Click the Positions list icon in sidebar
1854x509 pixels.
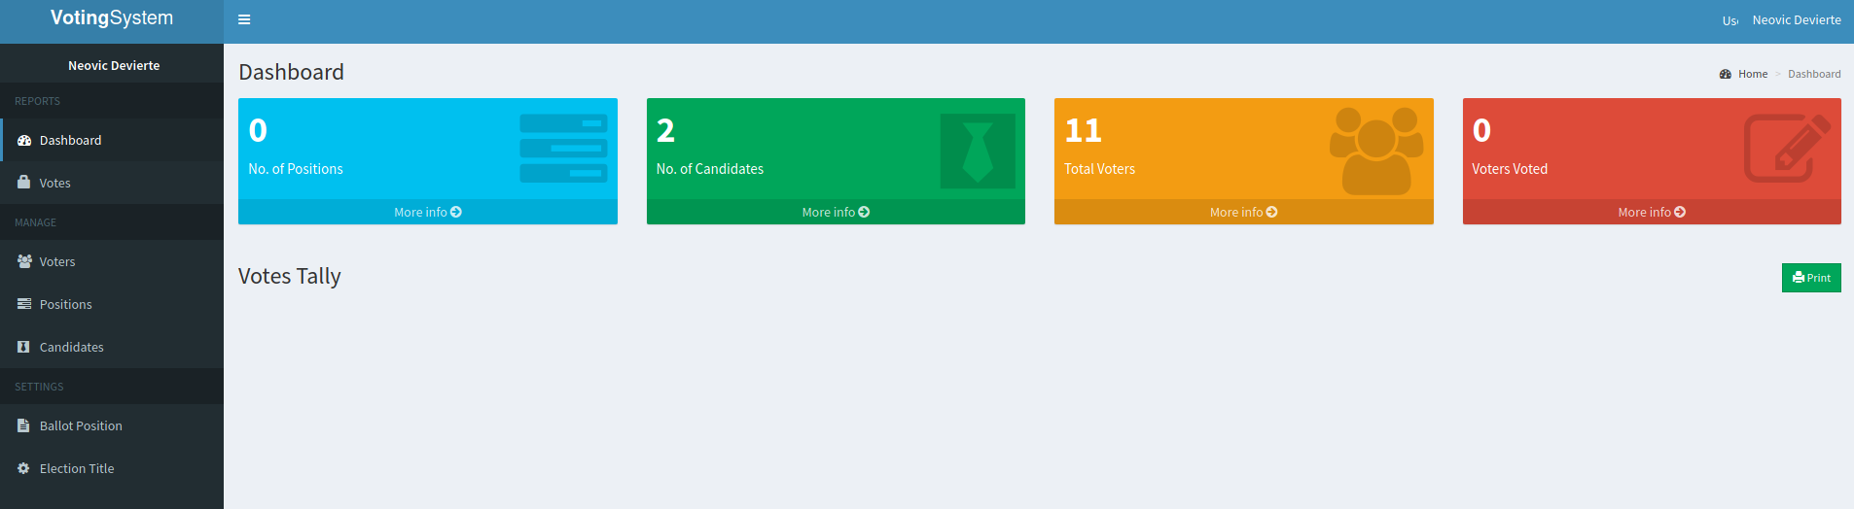click(24, 304)
